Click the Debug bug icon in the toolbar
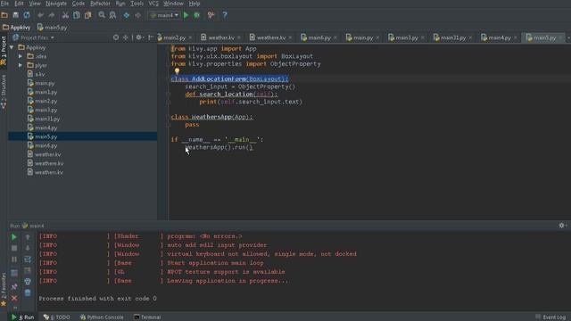This screenshot has height=321, width=571. pyautogui.click(x=197, y=15)
